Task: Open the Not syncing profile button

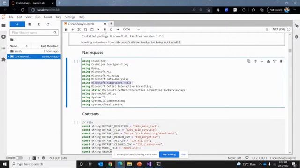Action: (278, 10)
